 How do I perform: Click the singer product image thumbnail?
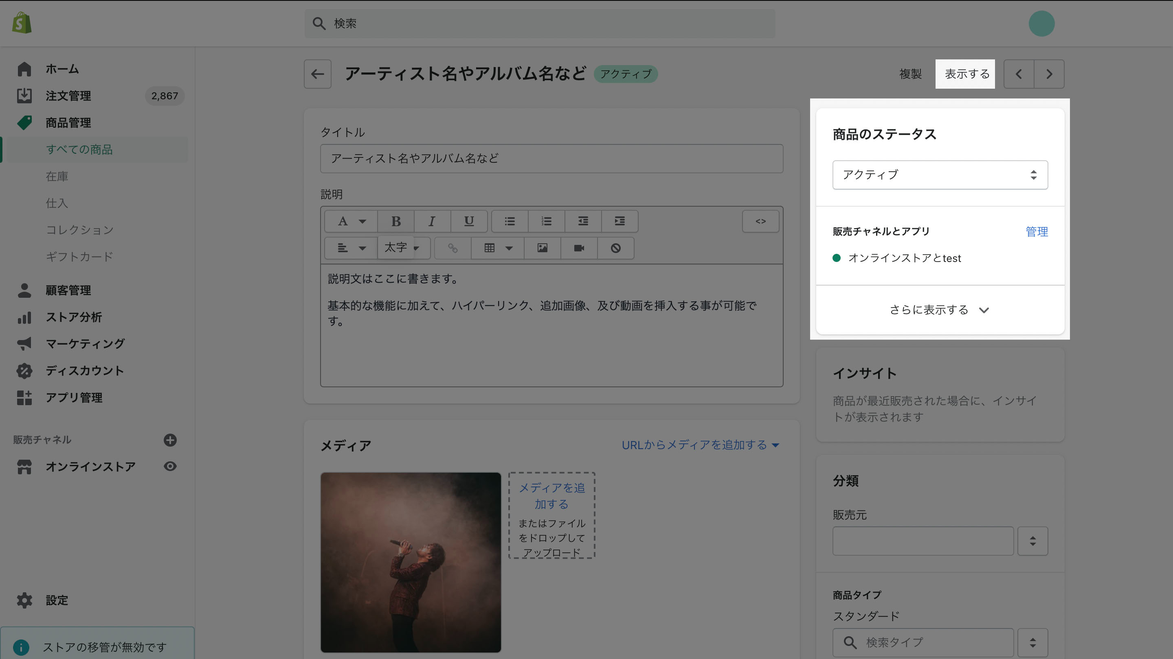click(411, 562)
